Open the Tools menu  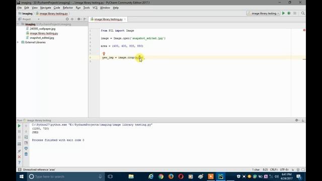[87, 8]
